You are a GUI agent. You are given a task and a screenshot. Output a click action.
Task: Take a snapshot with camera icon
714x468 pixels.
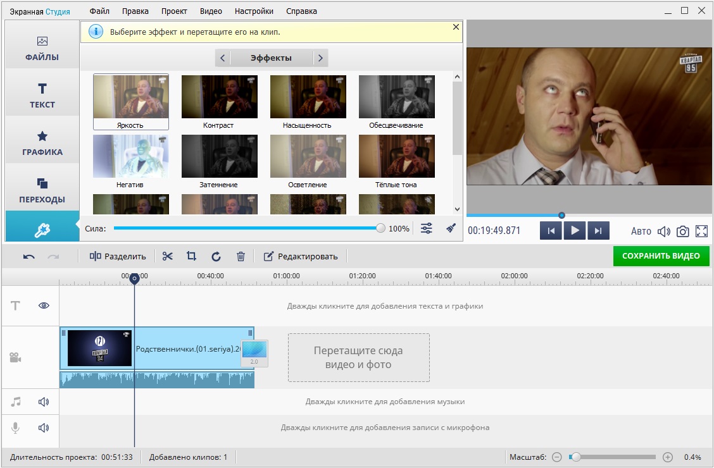click(682, 231)
